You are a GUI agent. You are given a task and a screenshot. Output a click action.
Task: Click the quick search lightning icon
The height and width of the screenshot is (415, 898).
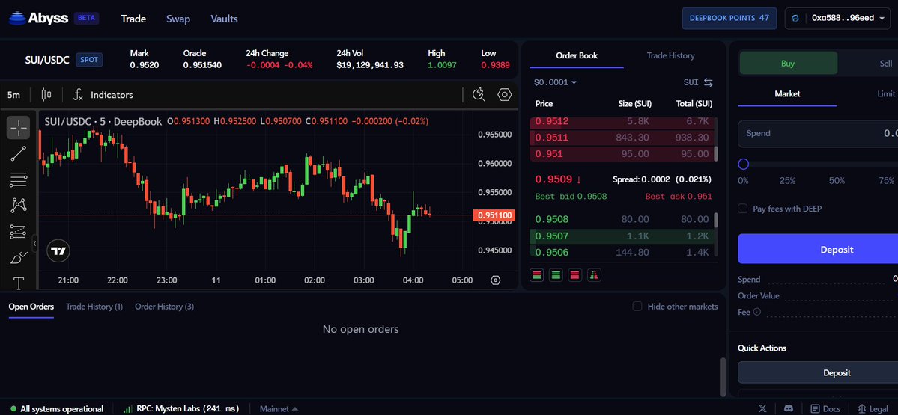coord(479,95)
